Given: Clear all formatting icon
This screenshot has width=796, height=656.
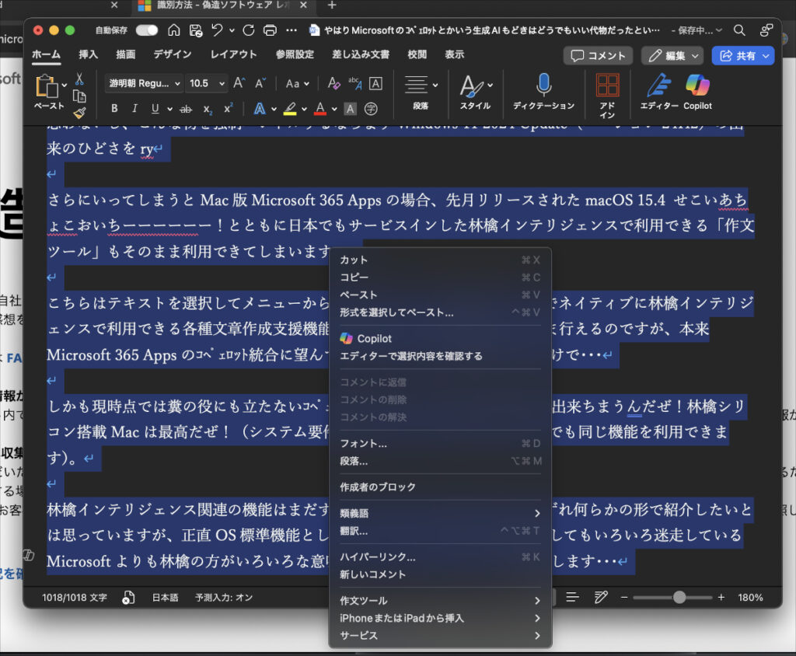Looking at the screenshot, I should point(334,83).
